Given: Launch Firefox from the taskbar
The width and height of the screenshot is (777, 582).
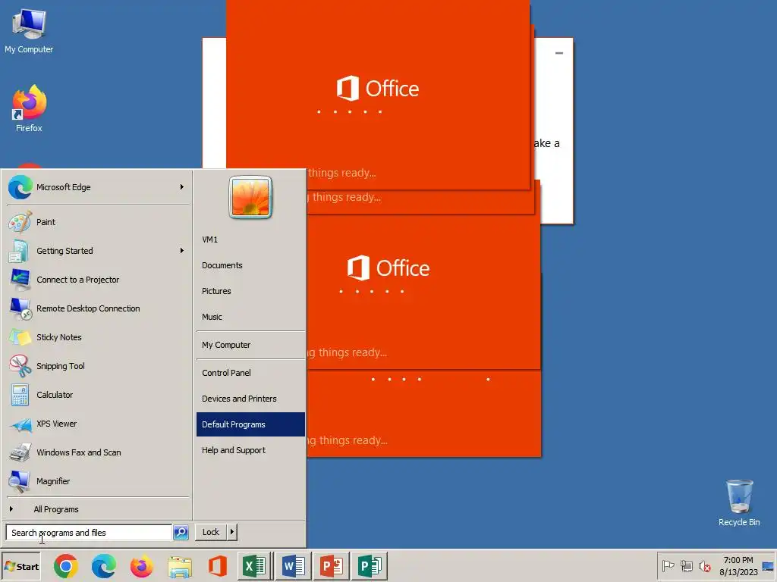Looking at the screenshot, I should point(142,567).
